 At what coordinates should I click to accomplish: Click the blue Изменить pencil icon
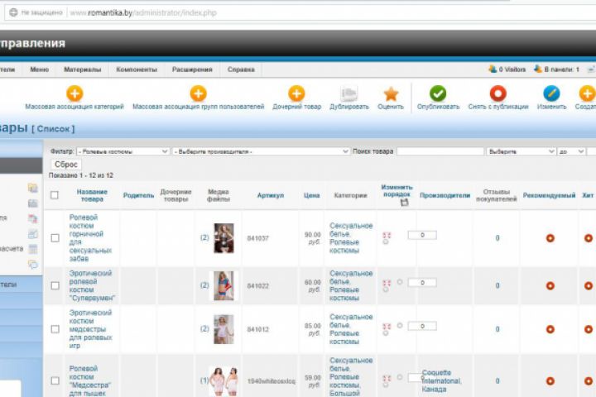click(551, 93)
